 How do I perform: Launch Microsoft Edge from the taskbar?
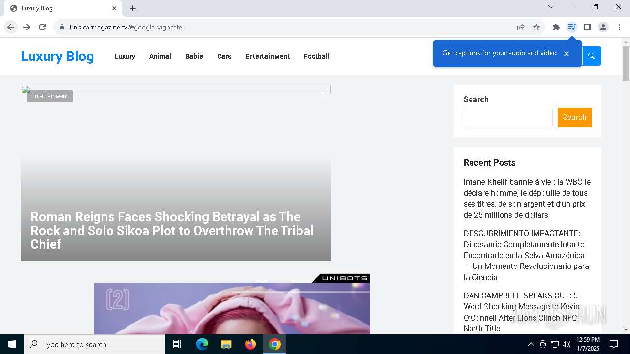click(x=202, y=344)
